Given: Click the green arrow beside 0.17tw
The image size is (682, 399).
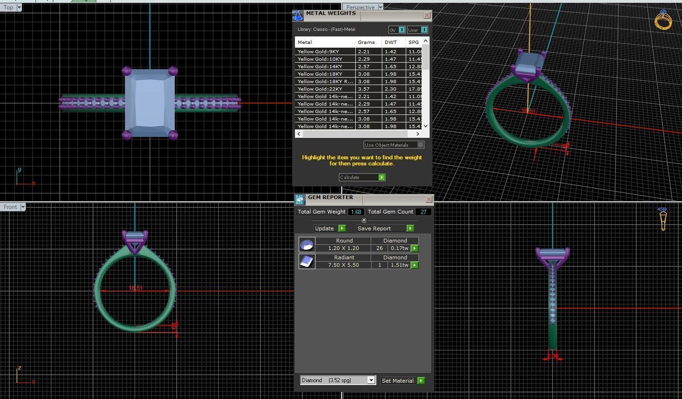Looking at the screenshot, I should (x=414, y=249).
